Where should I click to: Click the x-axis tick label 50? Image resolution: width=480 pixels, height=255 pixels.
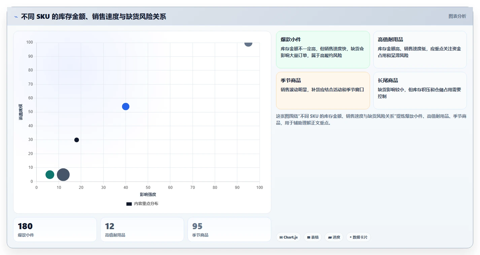coord(148,187)
